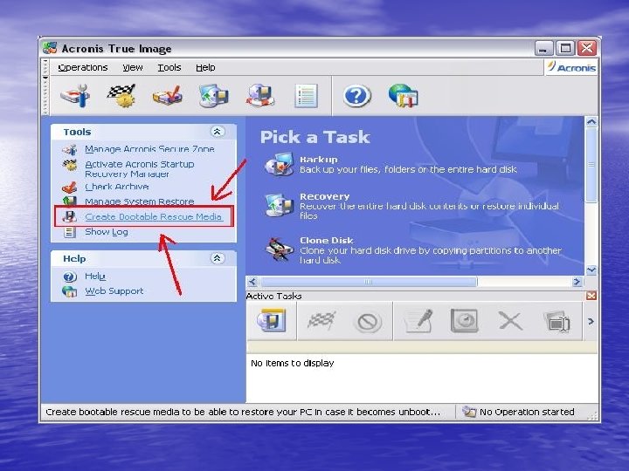Click the Show Log toolbar list icon
Image resolution: width=629 pixels, height=471 pixels.
[x=306, y=95]
